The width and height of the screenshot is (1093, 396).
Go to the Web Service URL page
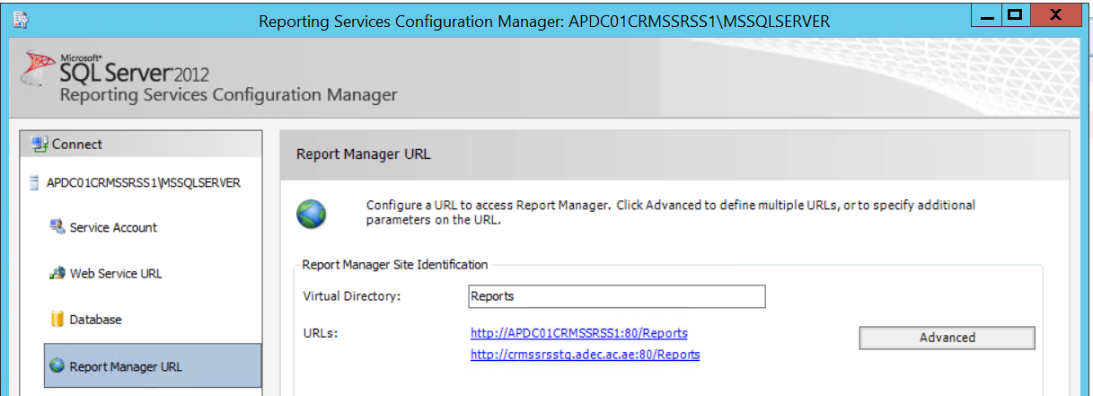tap(116, 274)
